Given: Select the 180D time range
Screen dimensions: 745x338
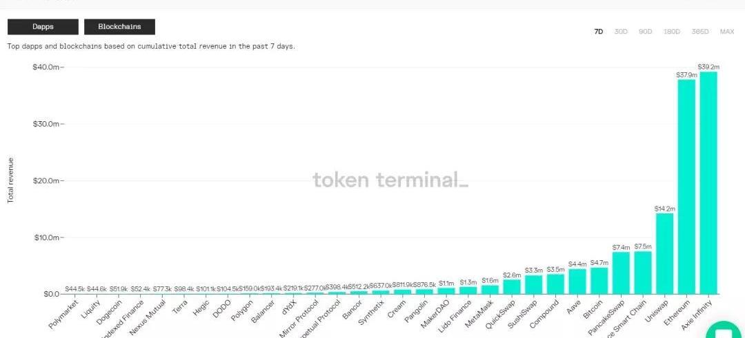Looking at the screenshot, I should (x=672, y=32).
